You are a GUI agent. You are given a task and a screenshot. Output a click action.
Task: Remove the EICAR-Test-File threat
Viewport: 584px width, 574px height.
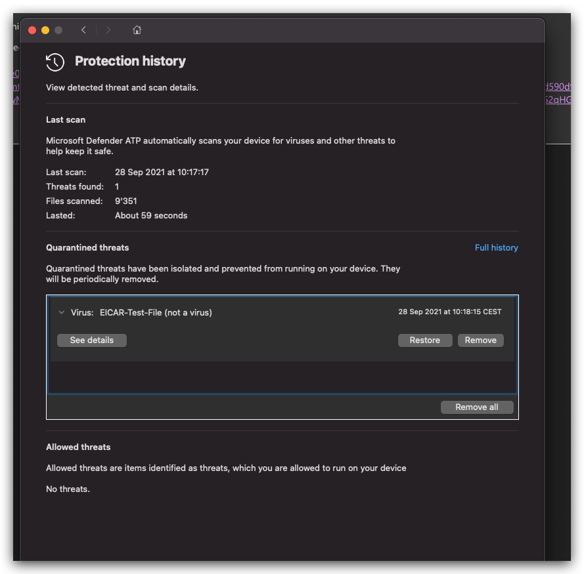[480, 340]
